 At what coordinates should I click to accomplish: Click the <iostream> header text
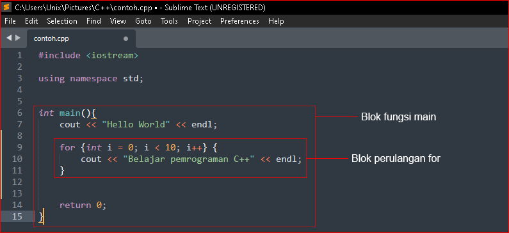coord(112,56)
